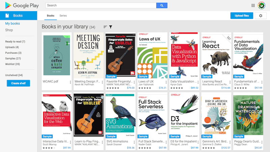Screen dimensions: 270x152
Task: Open the Google apps grid icon
Action: coord(253,5)
